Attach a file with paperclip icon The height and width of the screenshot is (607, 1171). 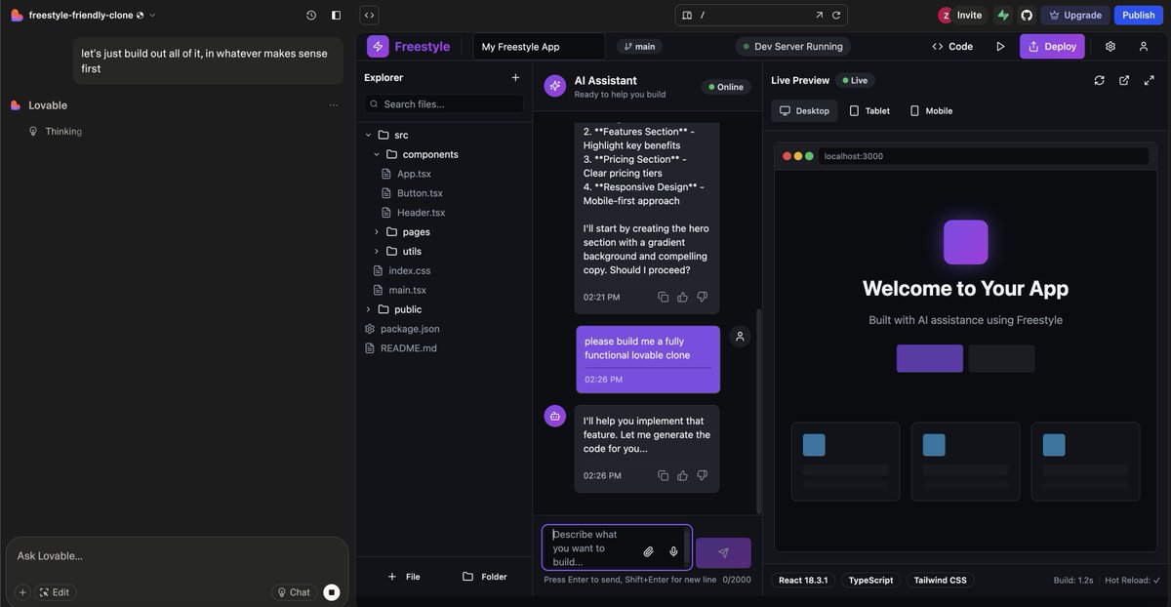649,552
